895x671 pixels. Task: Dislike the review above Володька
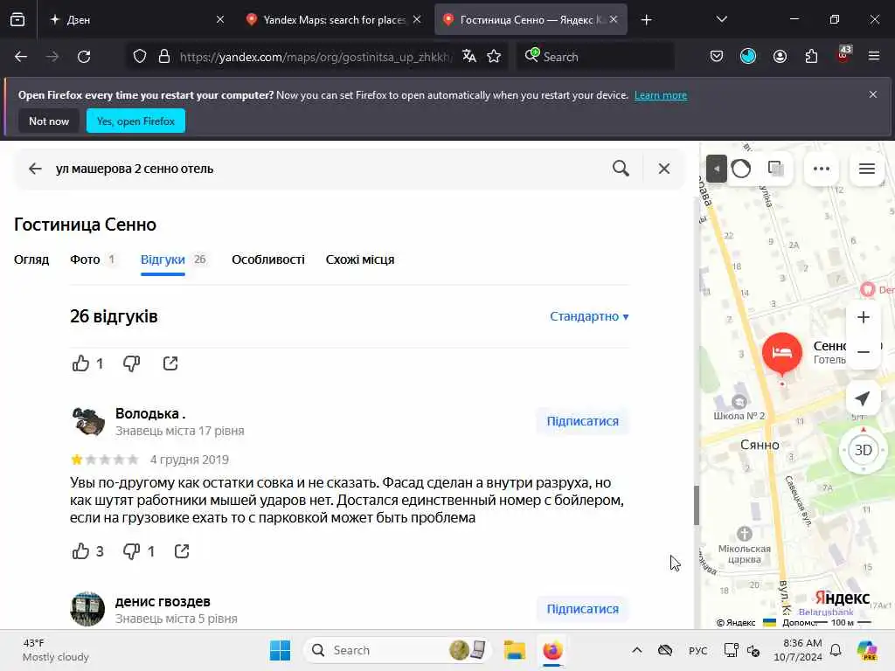132,363
